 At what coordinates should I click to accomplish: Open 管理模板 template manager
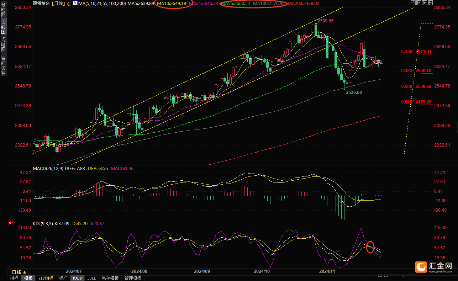click(x=133, y=278)
